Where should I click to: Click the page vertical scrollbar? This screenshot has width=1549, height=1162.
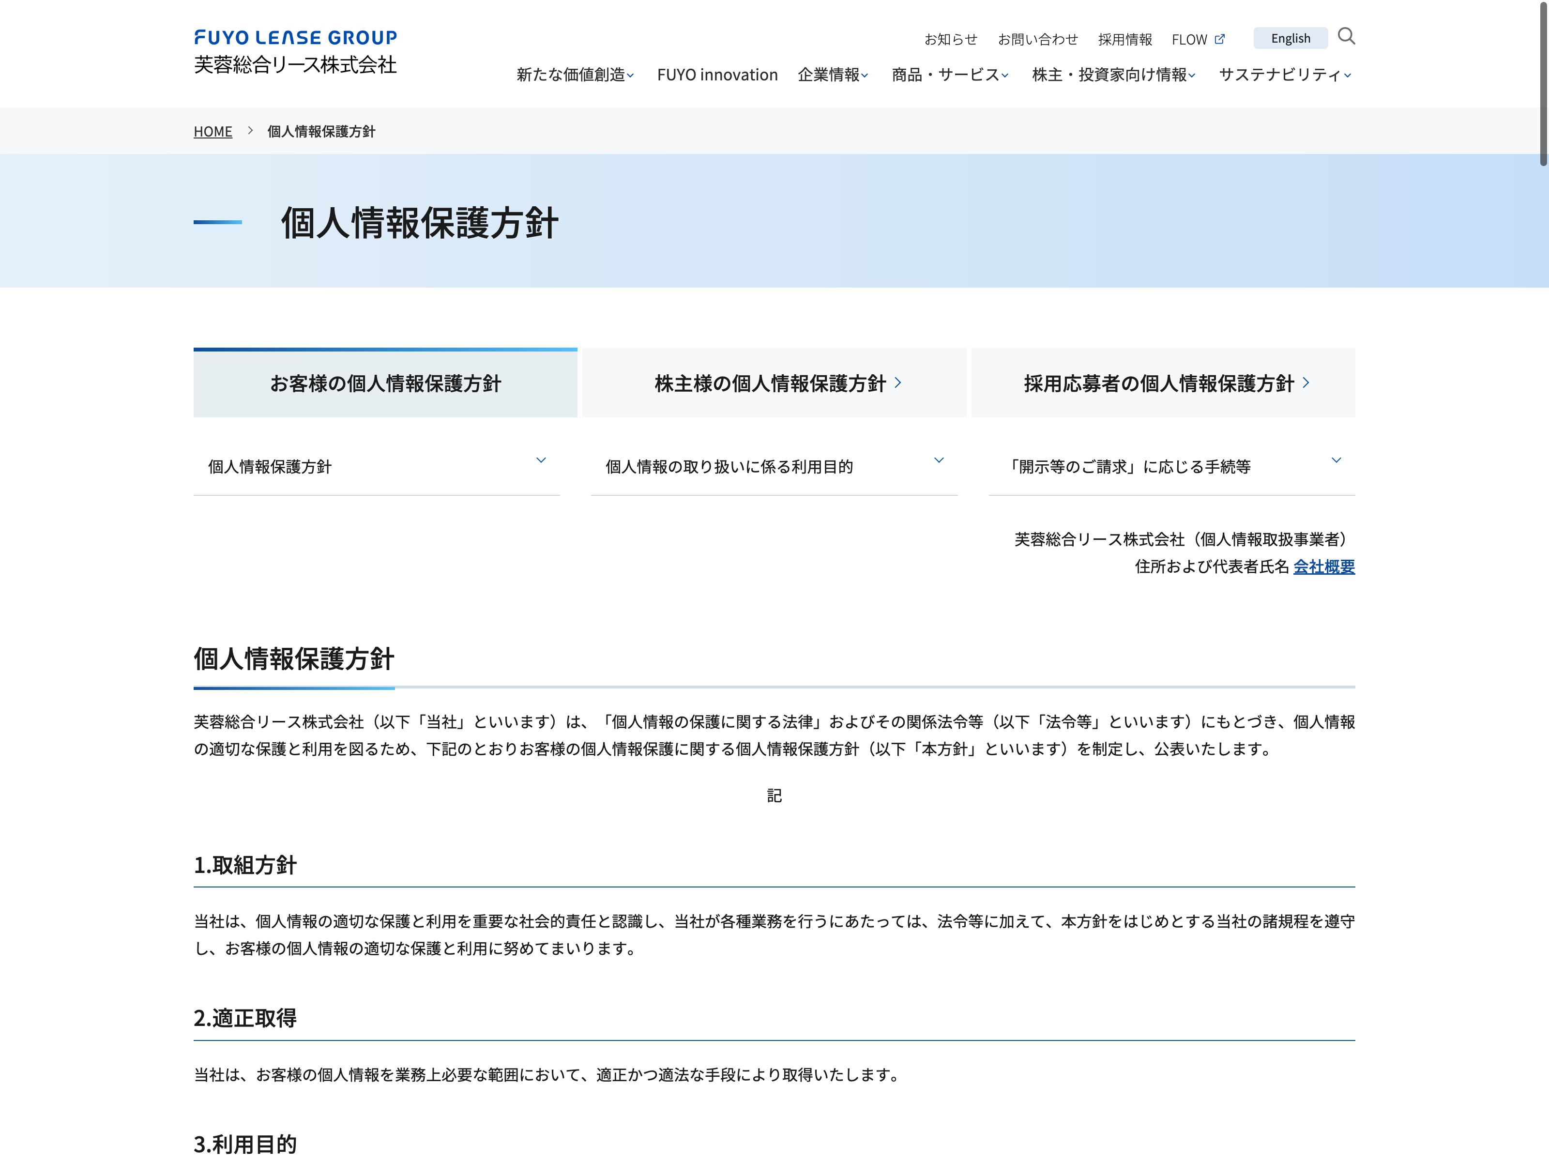(x=1543, y=84)
